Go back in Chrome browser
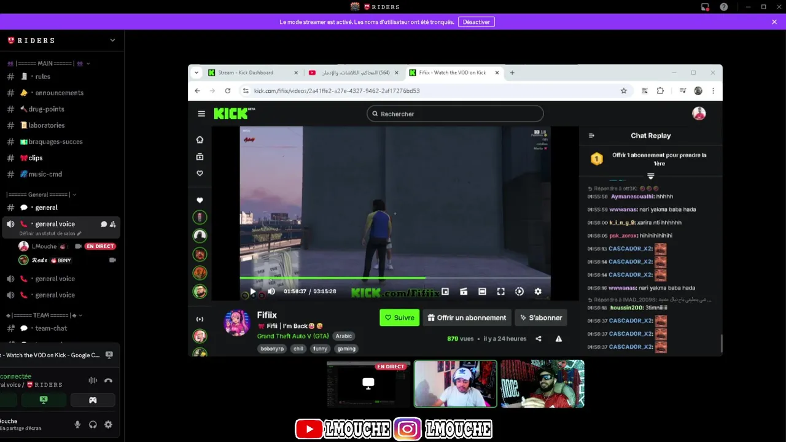The width and height of the screenshot is (786, 442). [197, 91]
